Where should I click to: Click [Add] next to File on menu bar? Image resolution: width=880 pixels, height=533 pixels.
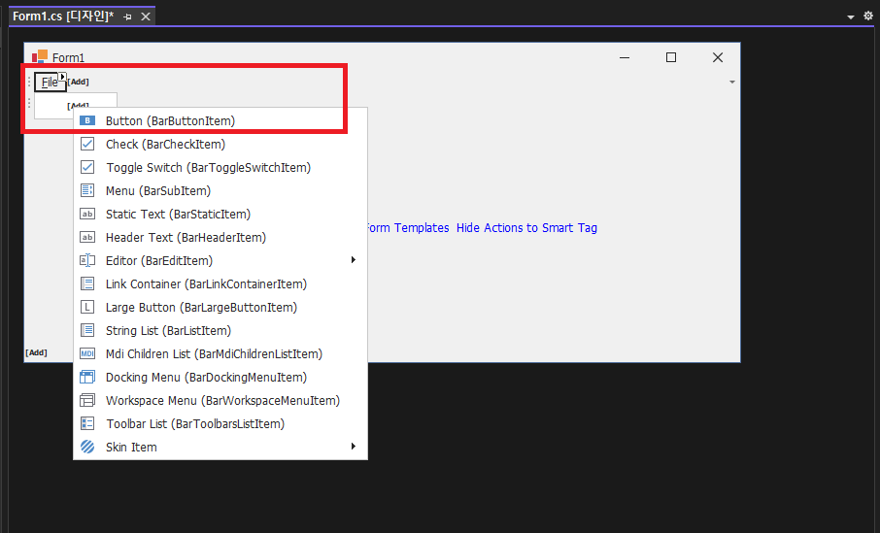(x=79, y=82)
